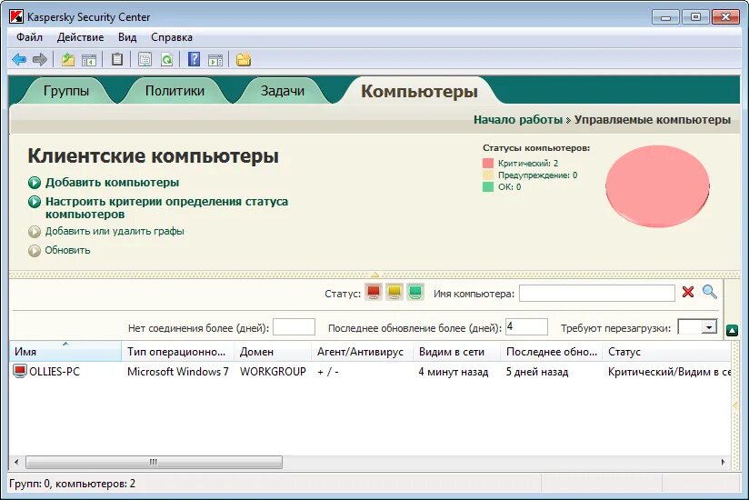Screen dimensions: 749x500
Task: Sort by Тип операционно... column header
Action: tap(177, 352)
